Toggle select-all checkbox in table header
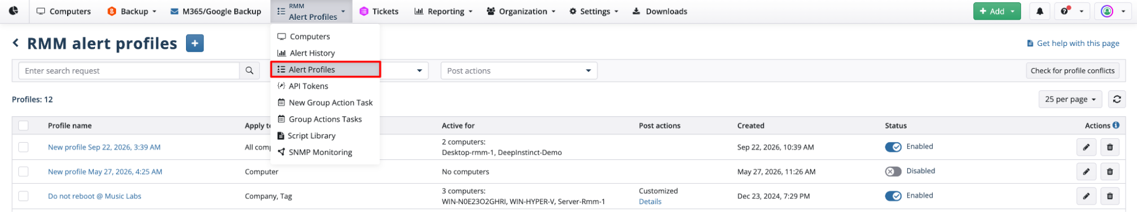 coord(23,126)
